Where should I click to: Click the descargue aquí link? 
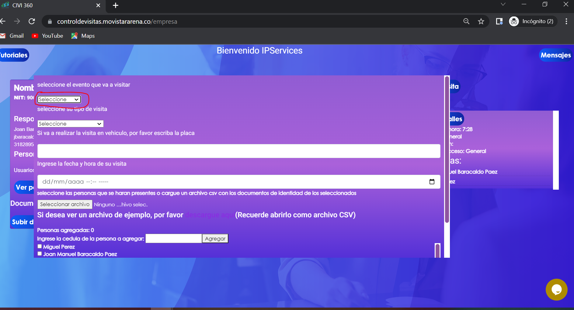click(210, 215)
